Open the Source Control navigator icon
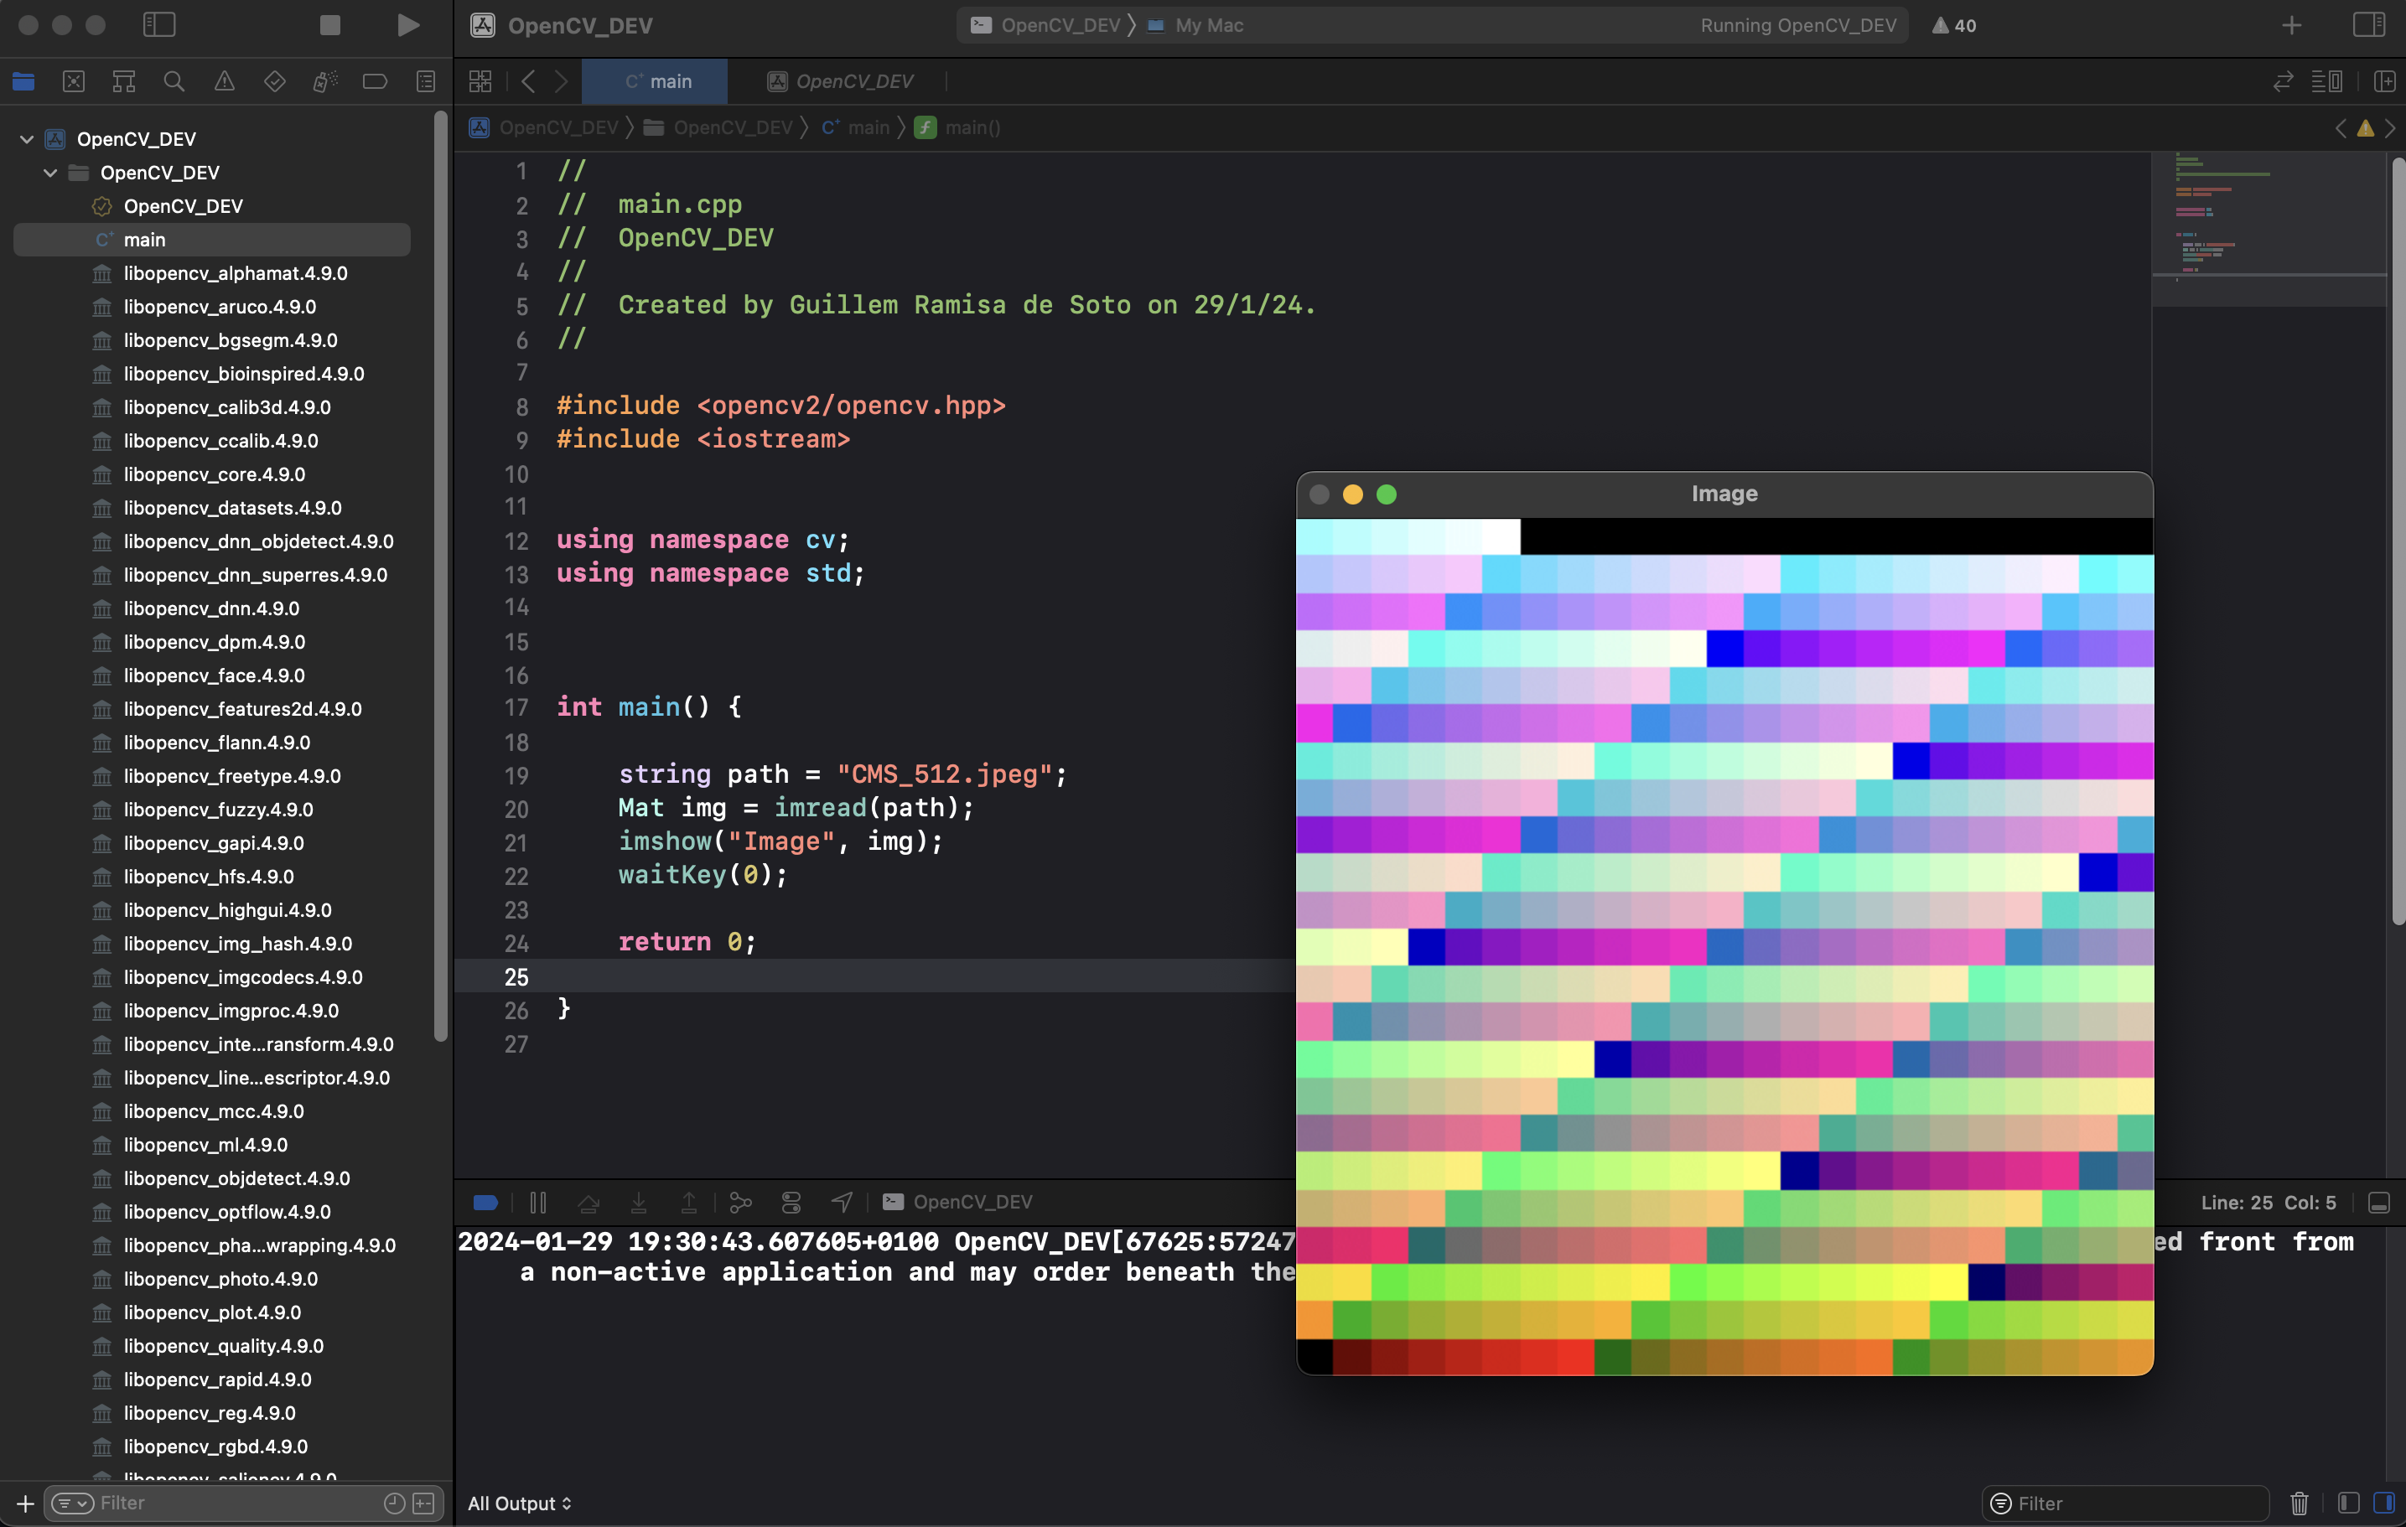The width and height of the screenshot is (2406, 1527). [x=74, y=82]
